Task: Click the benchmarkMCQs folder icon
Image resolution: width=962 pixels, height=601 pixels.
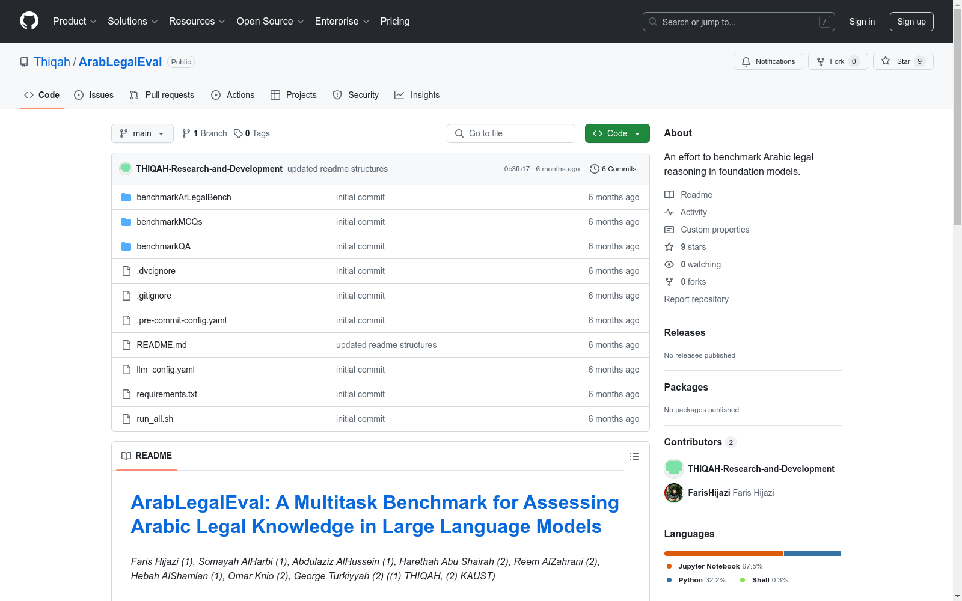Action: pos(126,222)
